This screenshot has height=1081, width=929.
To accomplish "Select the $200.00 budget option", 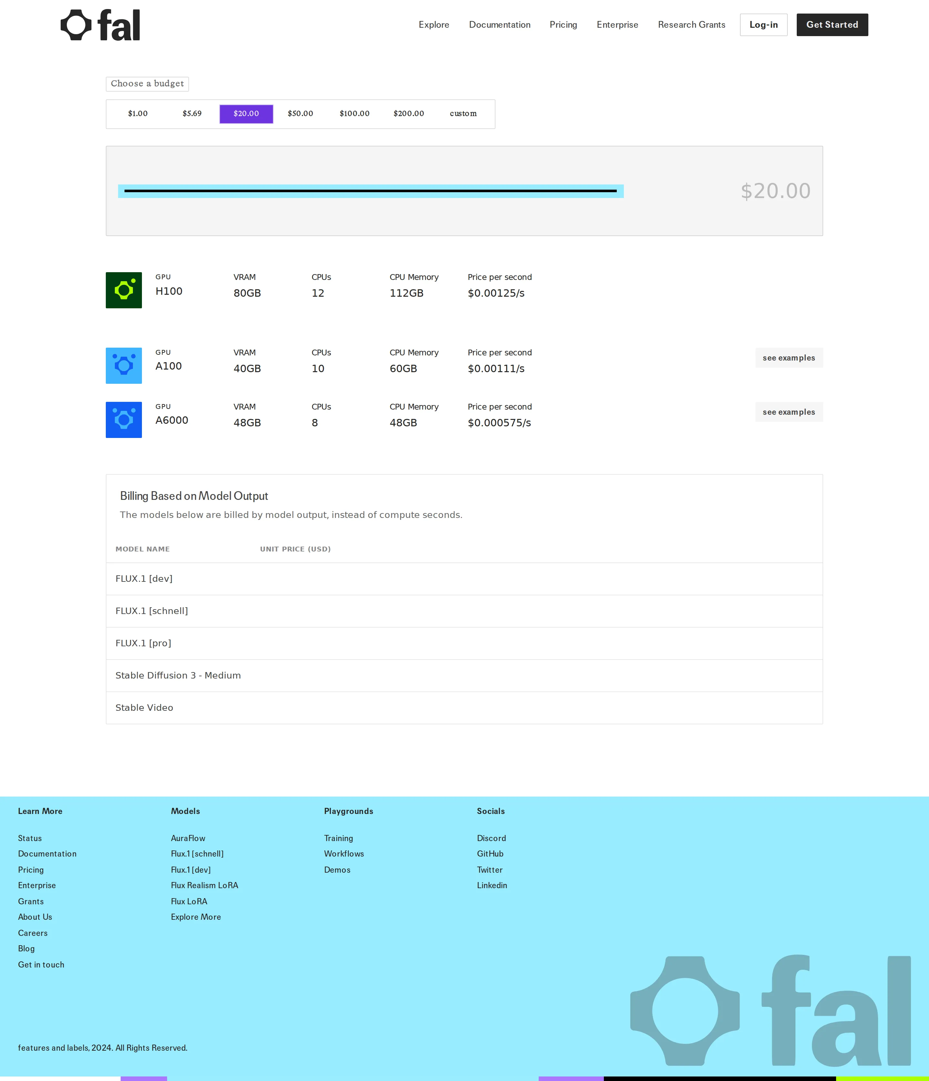I will pos(409,114).
